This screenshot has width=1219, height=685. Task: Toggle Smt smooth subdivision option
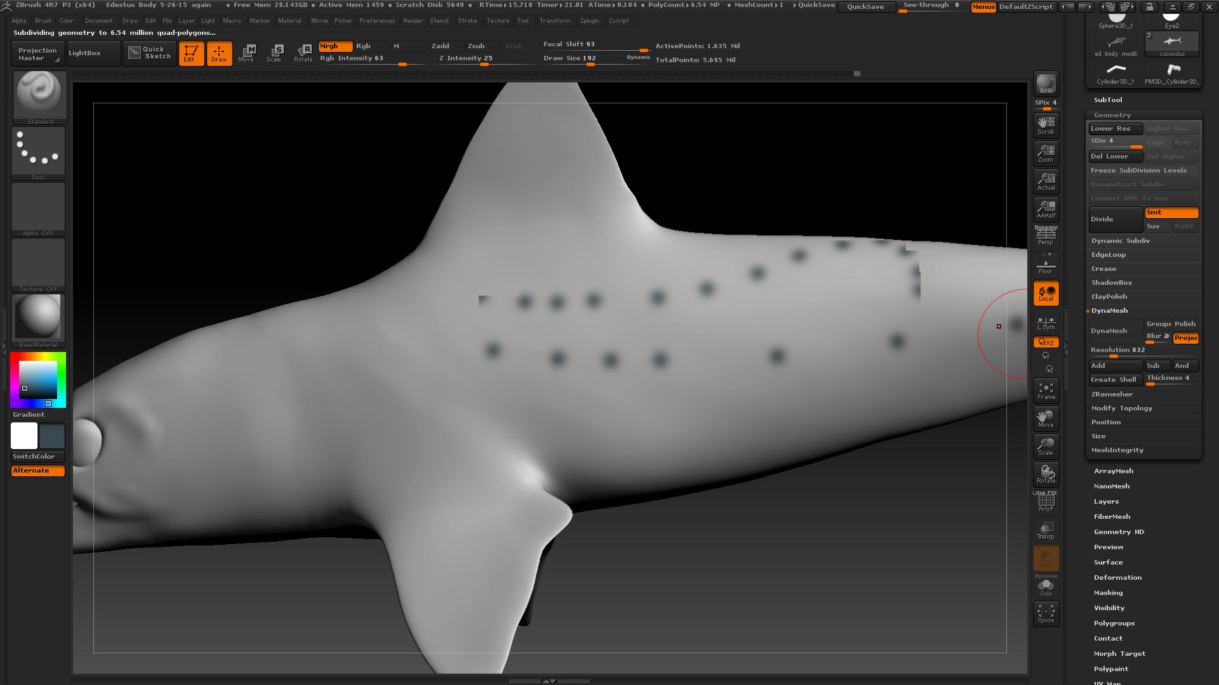(1171, 212)
